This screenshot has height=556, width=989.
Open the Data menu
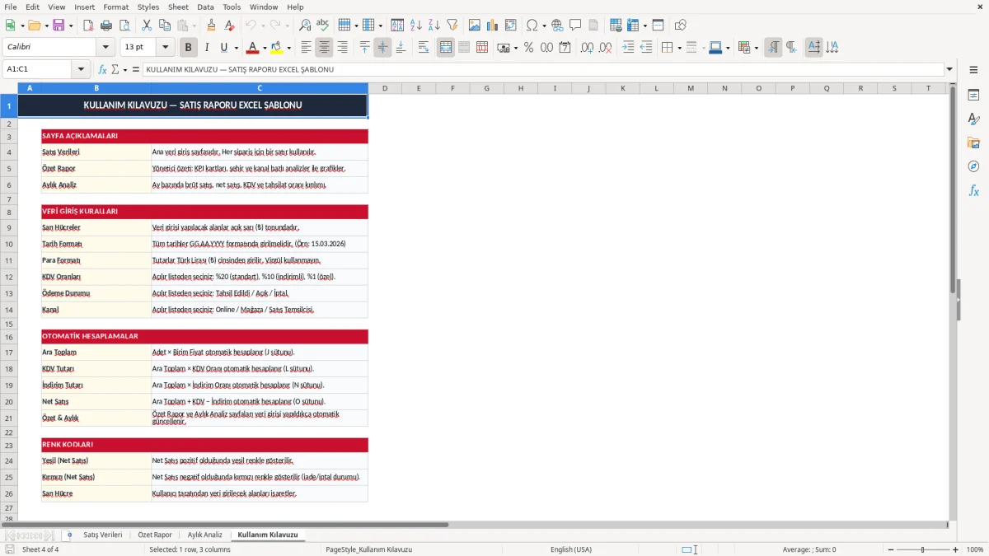[x=205, y=7]
